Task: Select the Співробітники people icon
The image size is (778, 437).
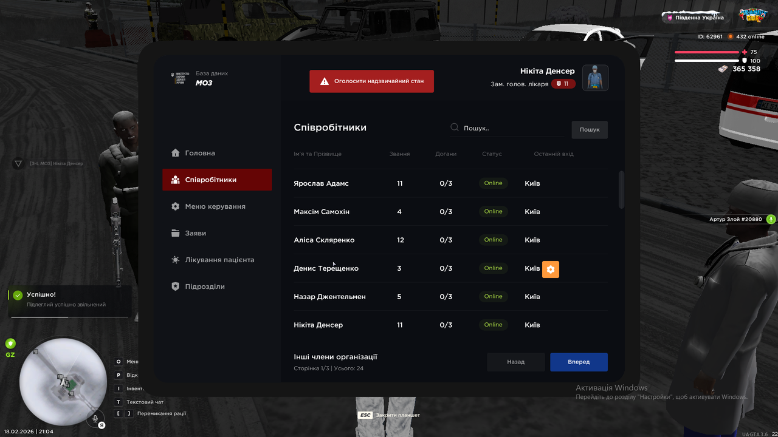Action: click(176, 180)
